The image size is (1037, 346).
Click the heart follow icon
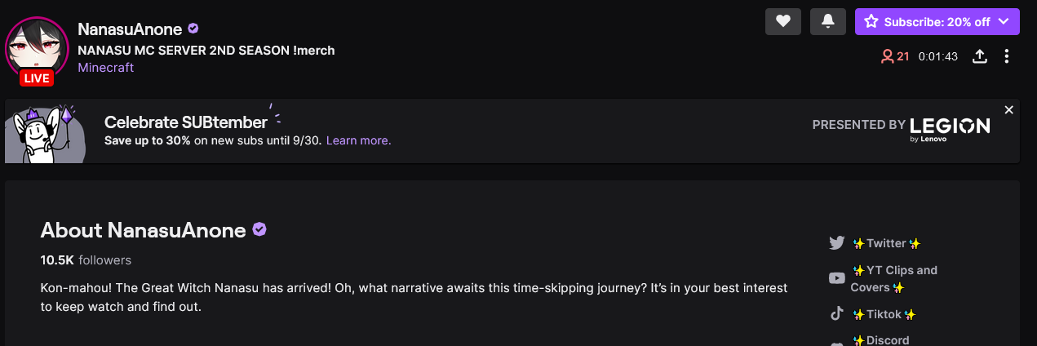click(x=782, y=22)
